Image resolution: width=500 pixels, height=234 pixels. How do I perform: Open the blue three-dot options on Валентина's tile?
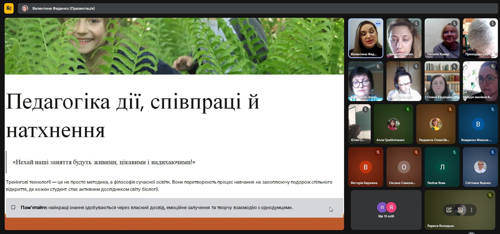pyautogui.click(x=378, y=24)
